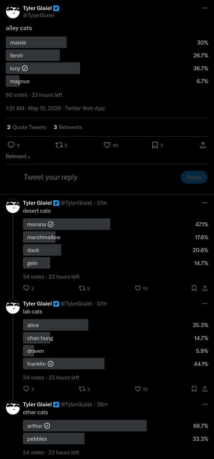Retweet the alley cats tweet
This screenshot has height=459, width=214.
point(59,145)
